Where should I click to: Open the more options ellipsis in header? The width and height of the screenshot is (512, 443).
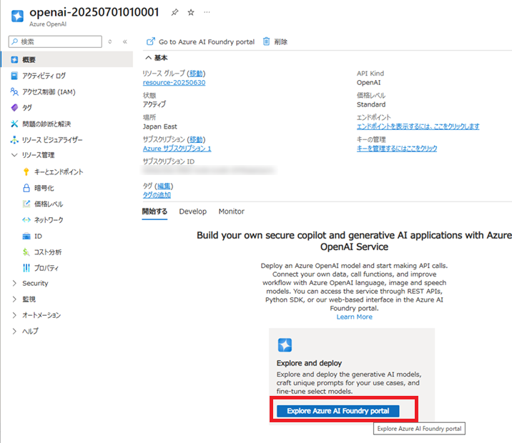[207, 12]
